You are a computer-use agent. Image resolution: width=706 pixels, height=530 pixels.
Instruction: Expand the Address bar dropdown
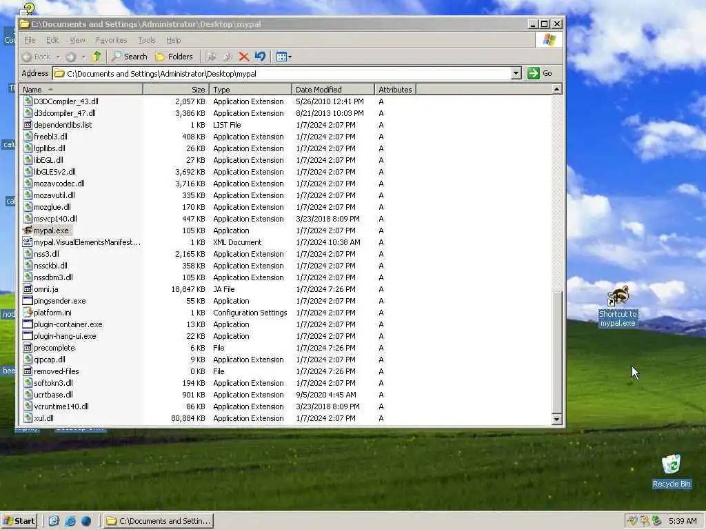(516, 73)
